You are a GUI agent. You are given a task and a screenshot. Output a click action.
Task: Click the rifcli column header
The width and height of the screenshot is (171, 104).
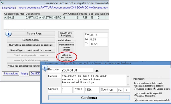tap(22, 14)
